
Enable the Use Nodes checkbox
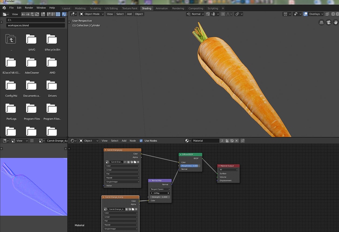click(x=141, y=141)
